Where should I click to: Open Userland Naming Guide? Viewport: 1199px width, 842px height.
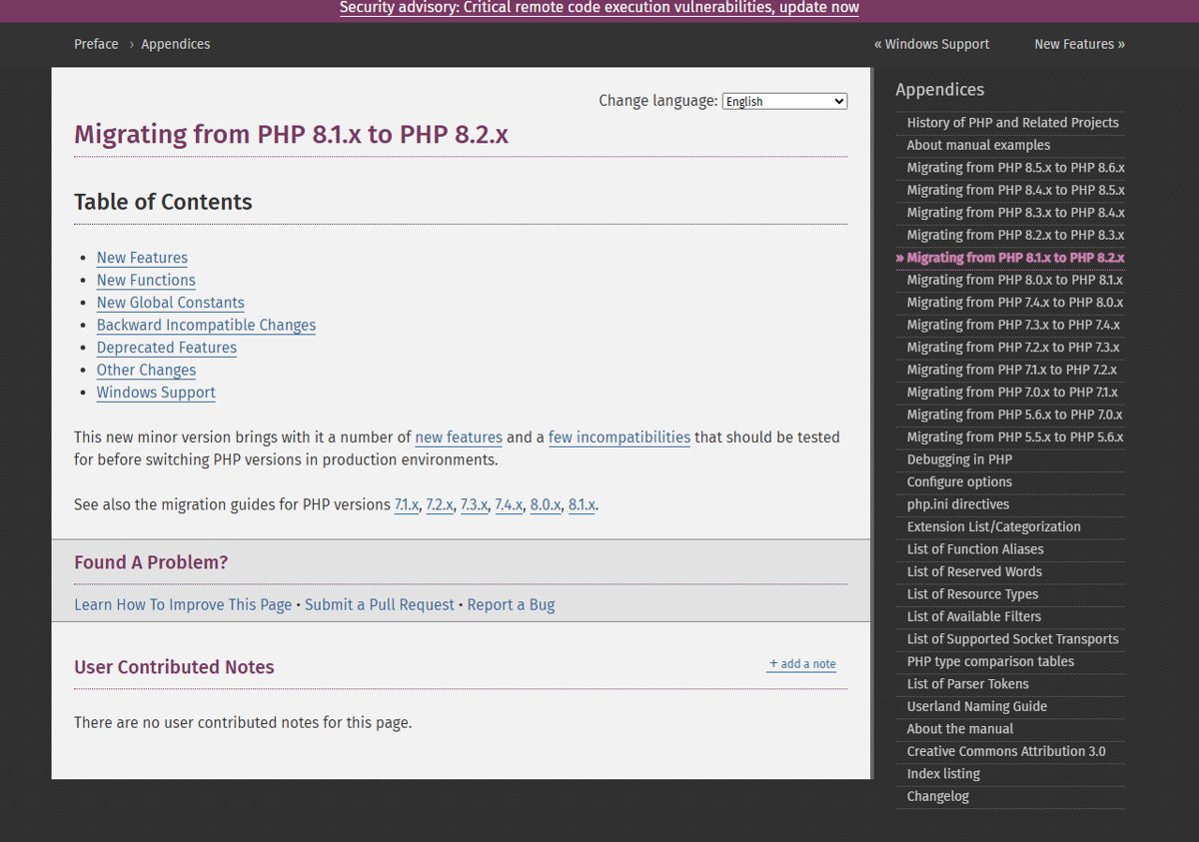pos(976,707)
